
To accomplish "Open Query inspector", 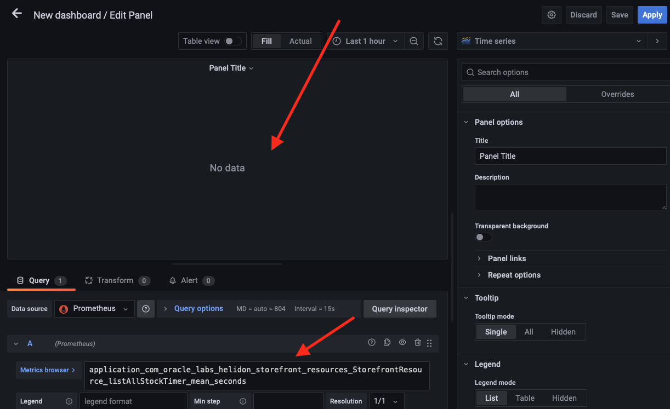I will (400, 309).
